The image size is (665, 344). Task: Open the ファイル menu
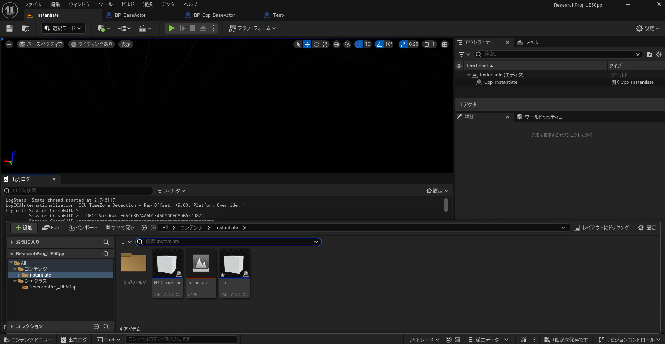click(x=33, y=4)
